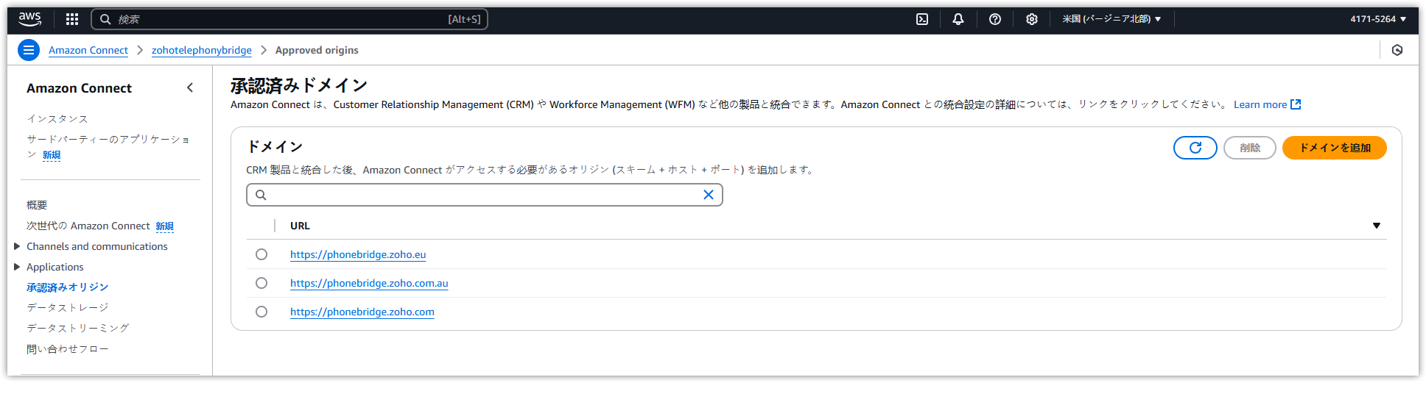Image resolution: width=1426 pixels, height=405 pixels.
Task: Click the magnifier icon in the domain filter
Action: 261,195
